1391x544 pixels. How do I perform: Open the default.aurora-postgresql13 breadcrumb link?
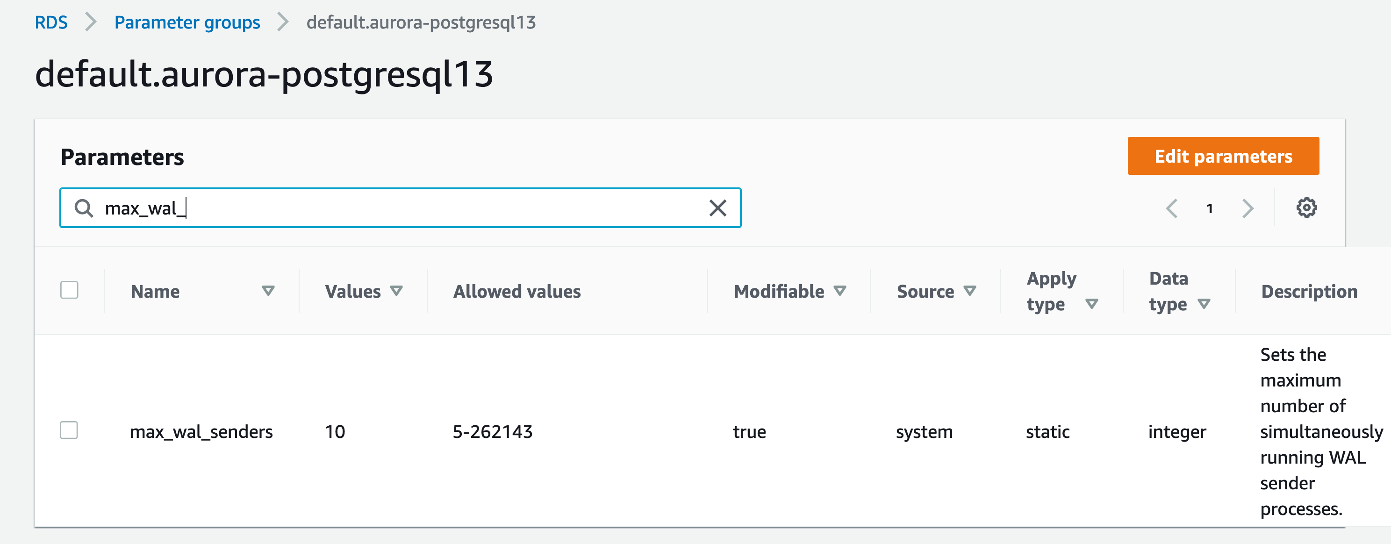(421, 22)
